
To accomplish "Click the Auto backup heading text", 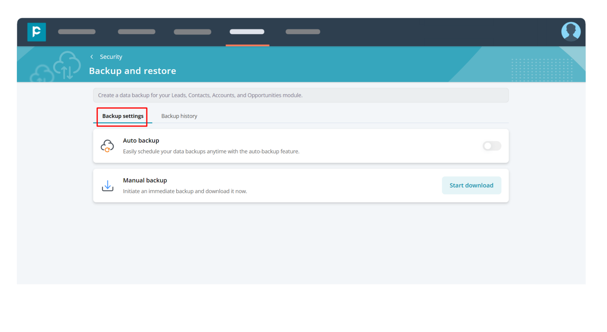I will [141, 141].
